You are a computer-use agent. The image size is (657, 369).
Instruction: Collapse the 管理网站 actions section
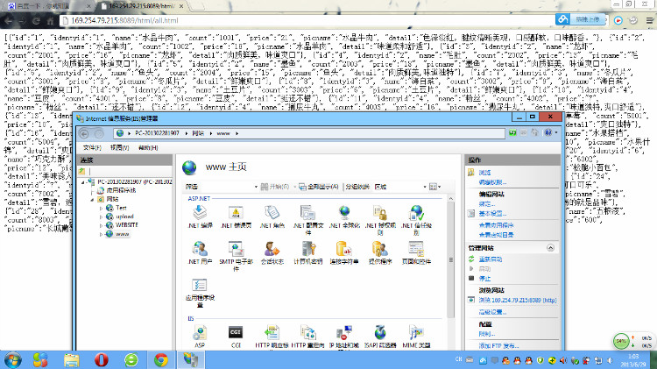click(551, 248)
